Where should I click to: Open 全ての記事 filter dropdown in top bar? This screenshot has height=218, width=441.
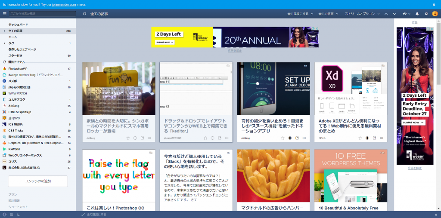(328, 14)
